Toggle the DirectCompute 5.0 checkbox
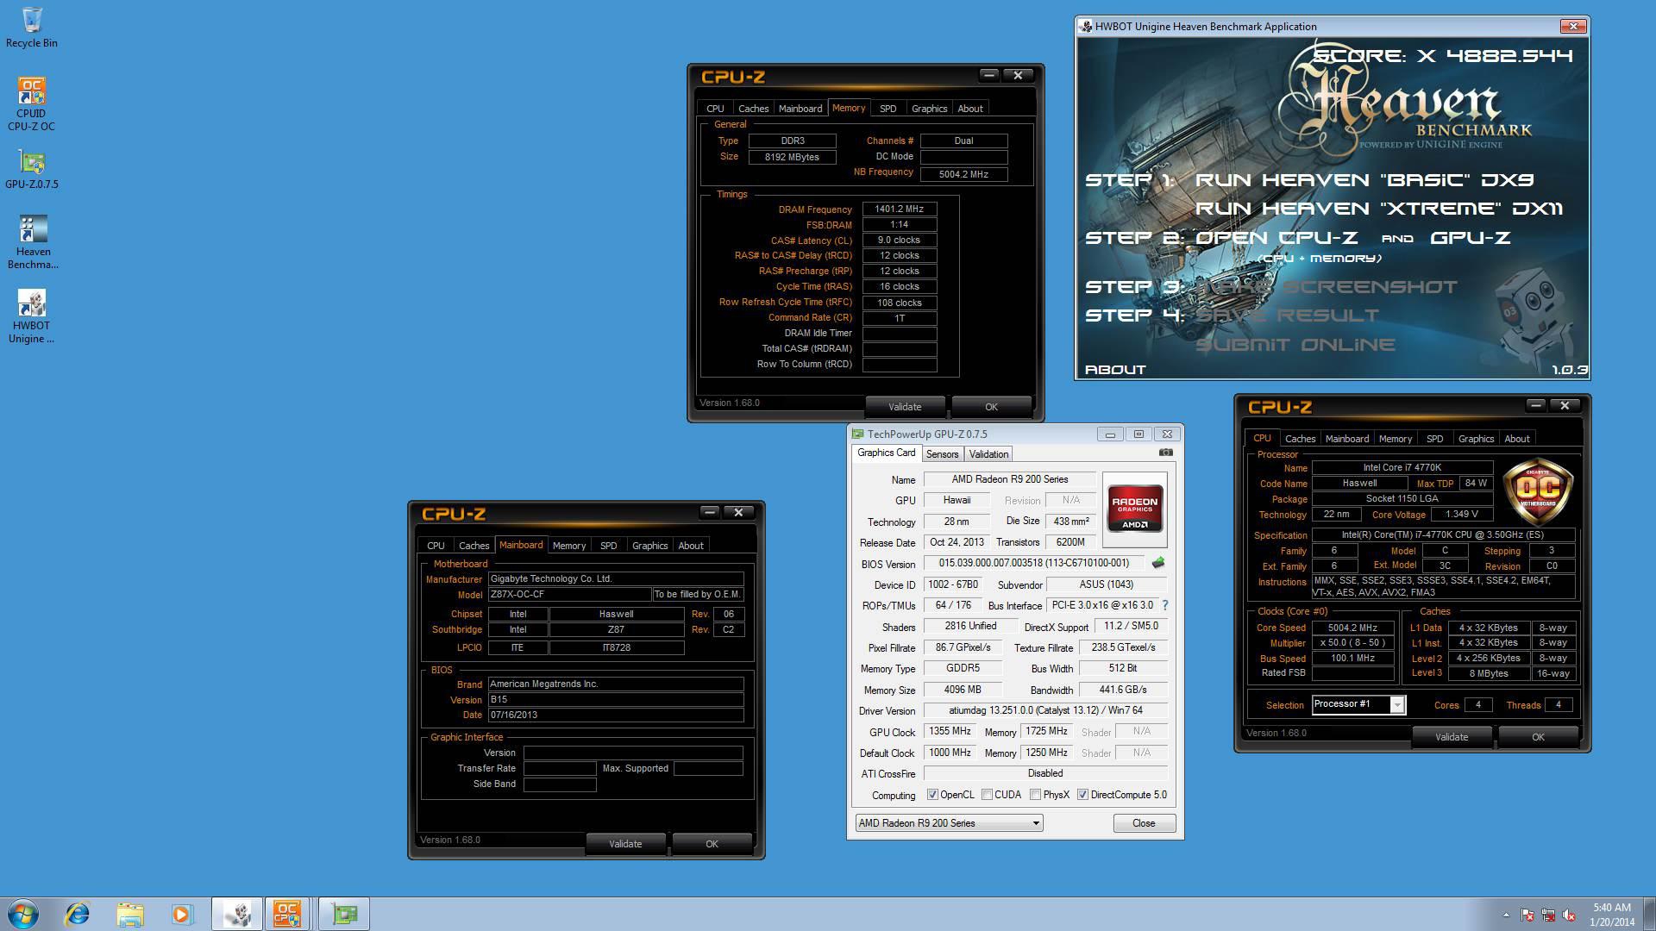The image size is (1656, 931). [1082, 795]
